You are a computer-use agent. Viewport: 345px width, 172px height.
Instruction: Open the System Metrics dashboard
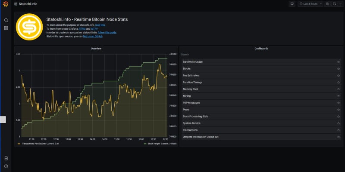coord(261,123)
